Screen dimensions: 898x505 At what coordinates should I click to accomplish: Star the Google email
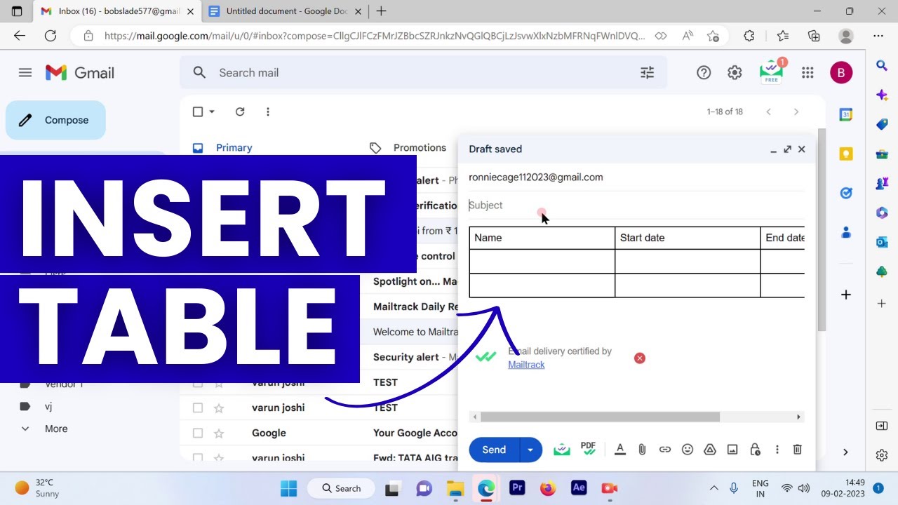click(218, 433)
